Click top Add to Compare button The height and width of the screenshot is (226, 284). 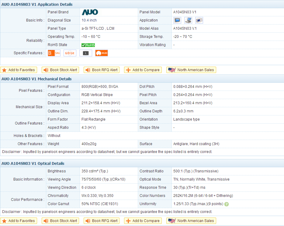(143, 70)
